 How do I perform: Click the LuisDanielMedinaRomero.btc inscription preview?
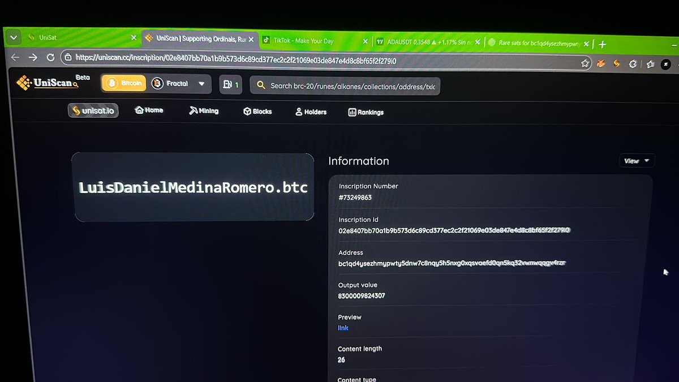point(193,187)
